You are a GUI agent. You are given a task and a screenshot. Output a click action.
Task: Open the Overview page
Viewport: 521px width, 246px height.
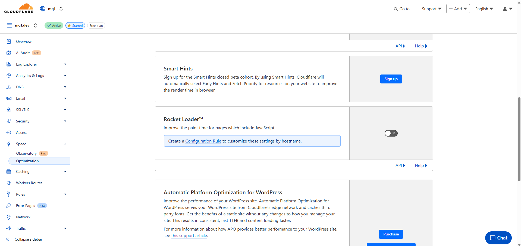[x=24, y=41]
